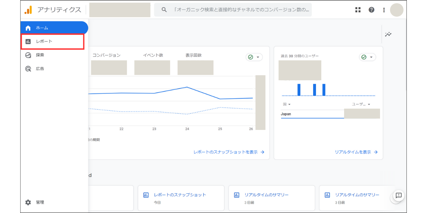Open the ユーザー metric dropdown
Viewport: 427px width, 213px height.
click(361, 104)
